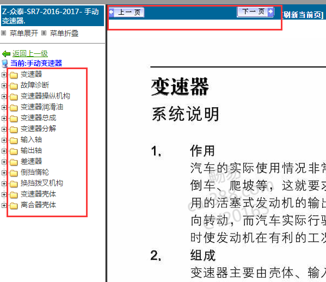Click the 组成 section heading
The image size is (326, 282).
point(202,255)
